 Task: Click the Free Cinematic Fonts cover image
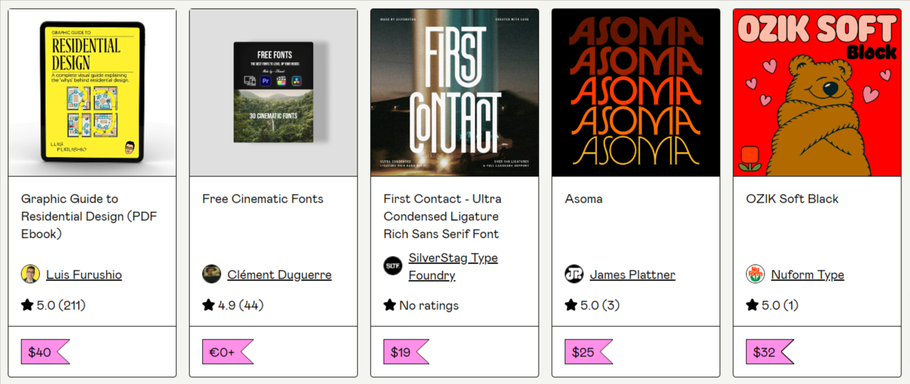click(x=273, y=92)
